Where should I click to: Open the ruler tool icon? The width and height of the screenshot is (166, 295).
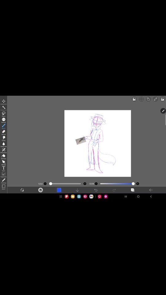(155, 99)
